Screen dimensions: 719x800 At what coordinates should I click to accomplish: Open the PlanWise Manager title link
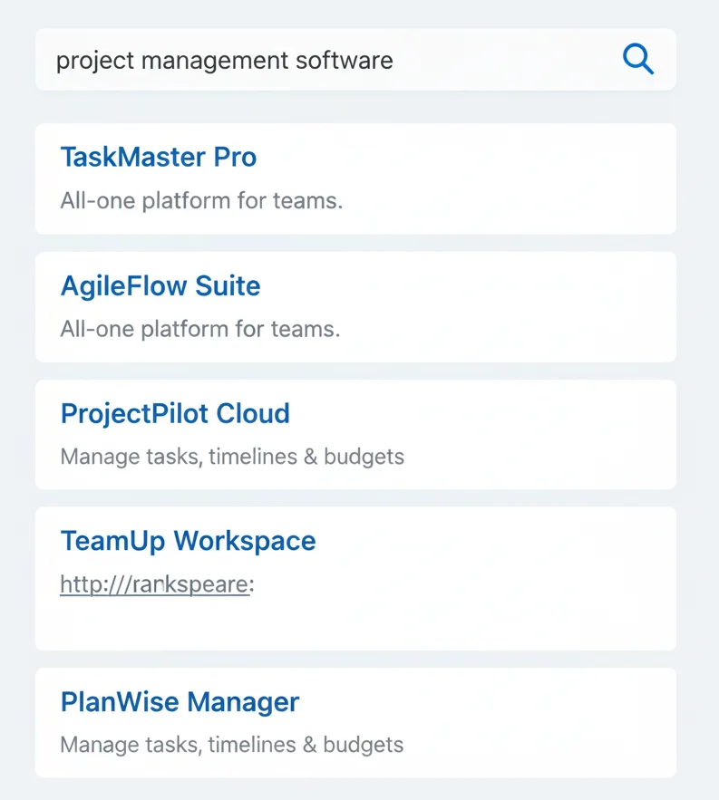click(x=180, y=702)
